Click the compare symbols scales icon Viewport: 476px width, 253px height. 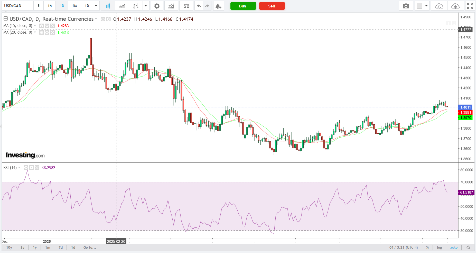pos(186,6)
